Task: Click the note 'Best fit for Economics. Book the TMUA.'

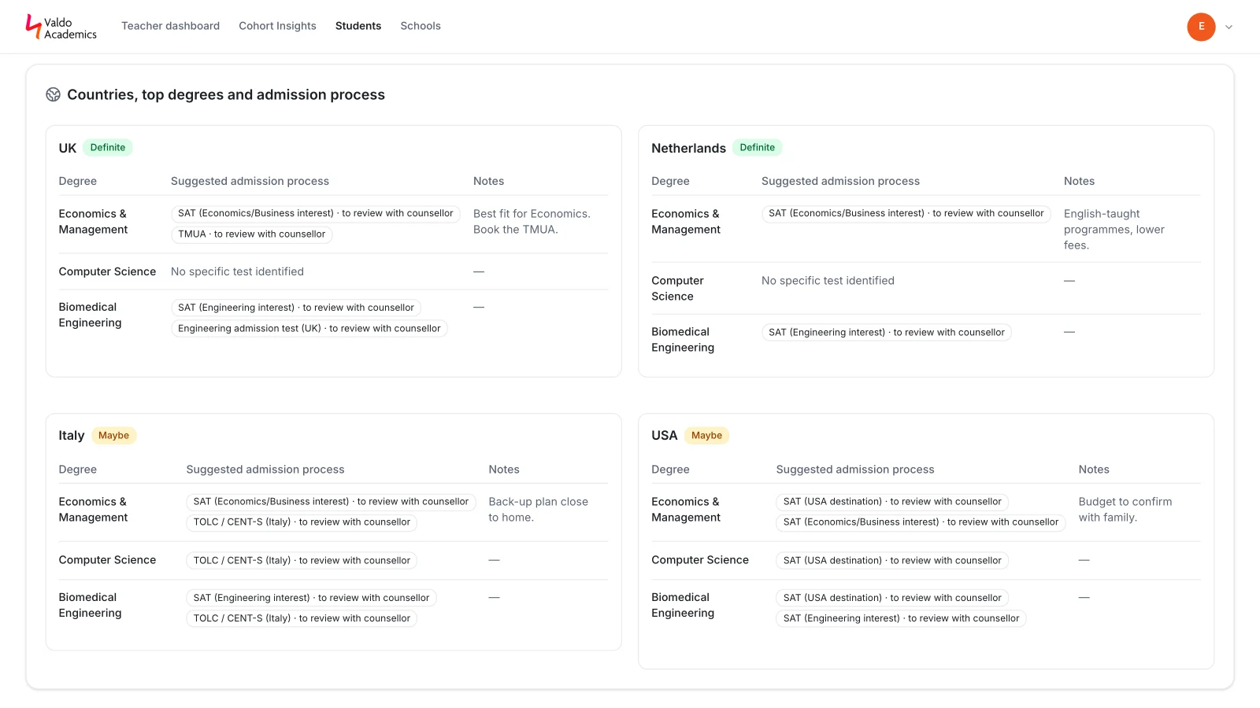Action: [x=532, y=222]
